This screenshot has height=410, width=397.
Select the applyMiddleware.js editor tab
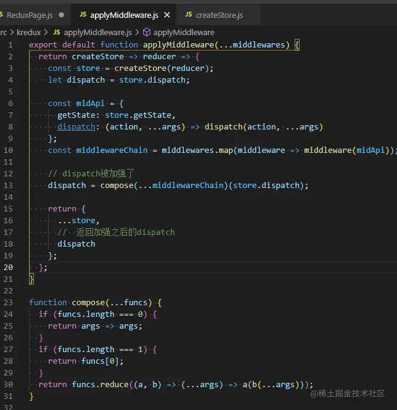125,15
